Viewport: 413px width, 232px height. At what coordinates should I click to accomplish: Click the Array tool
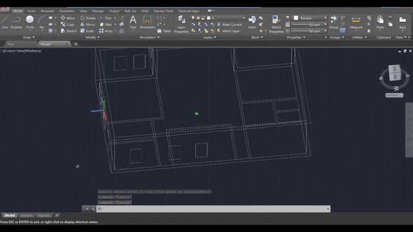[106, 31]
